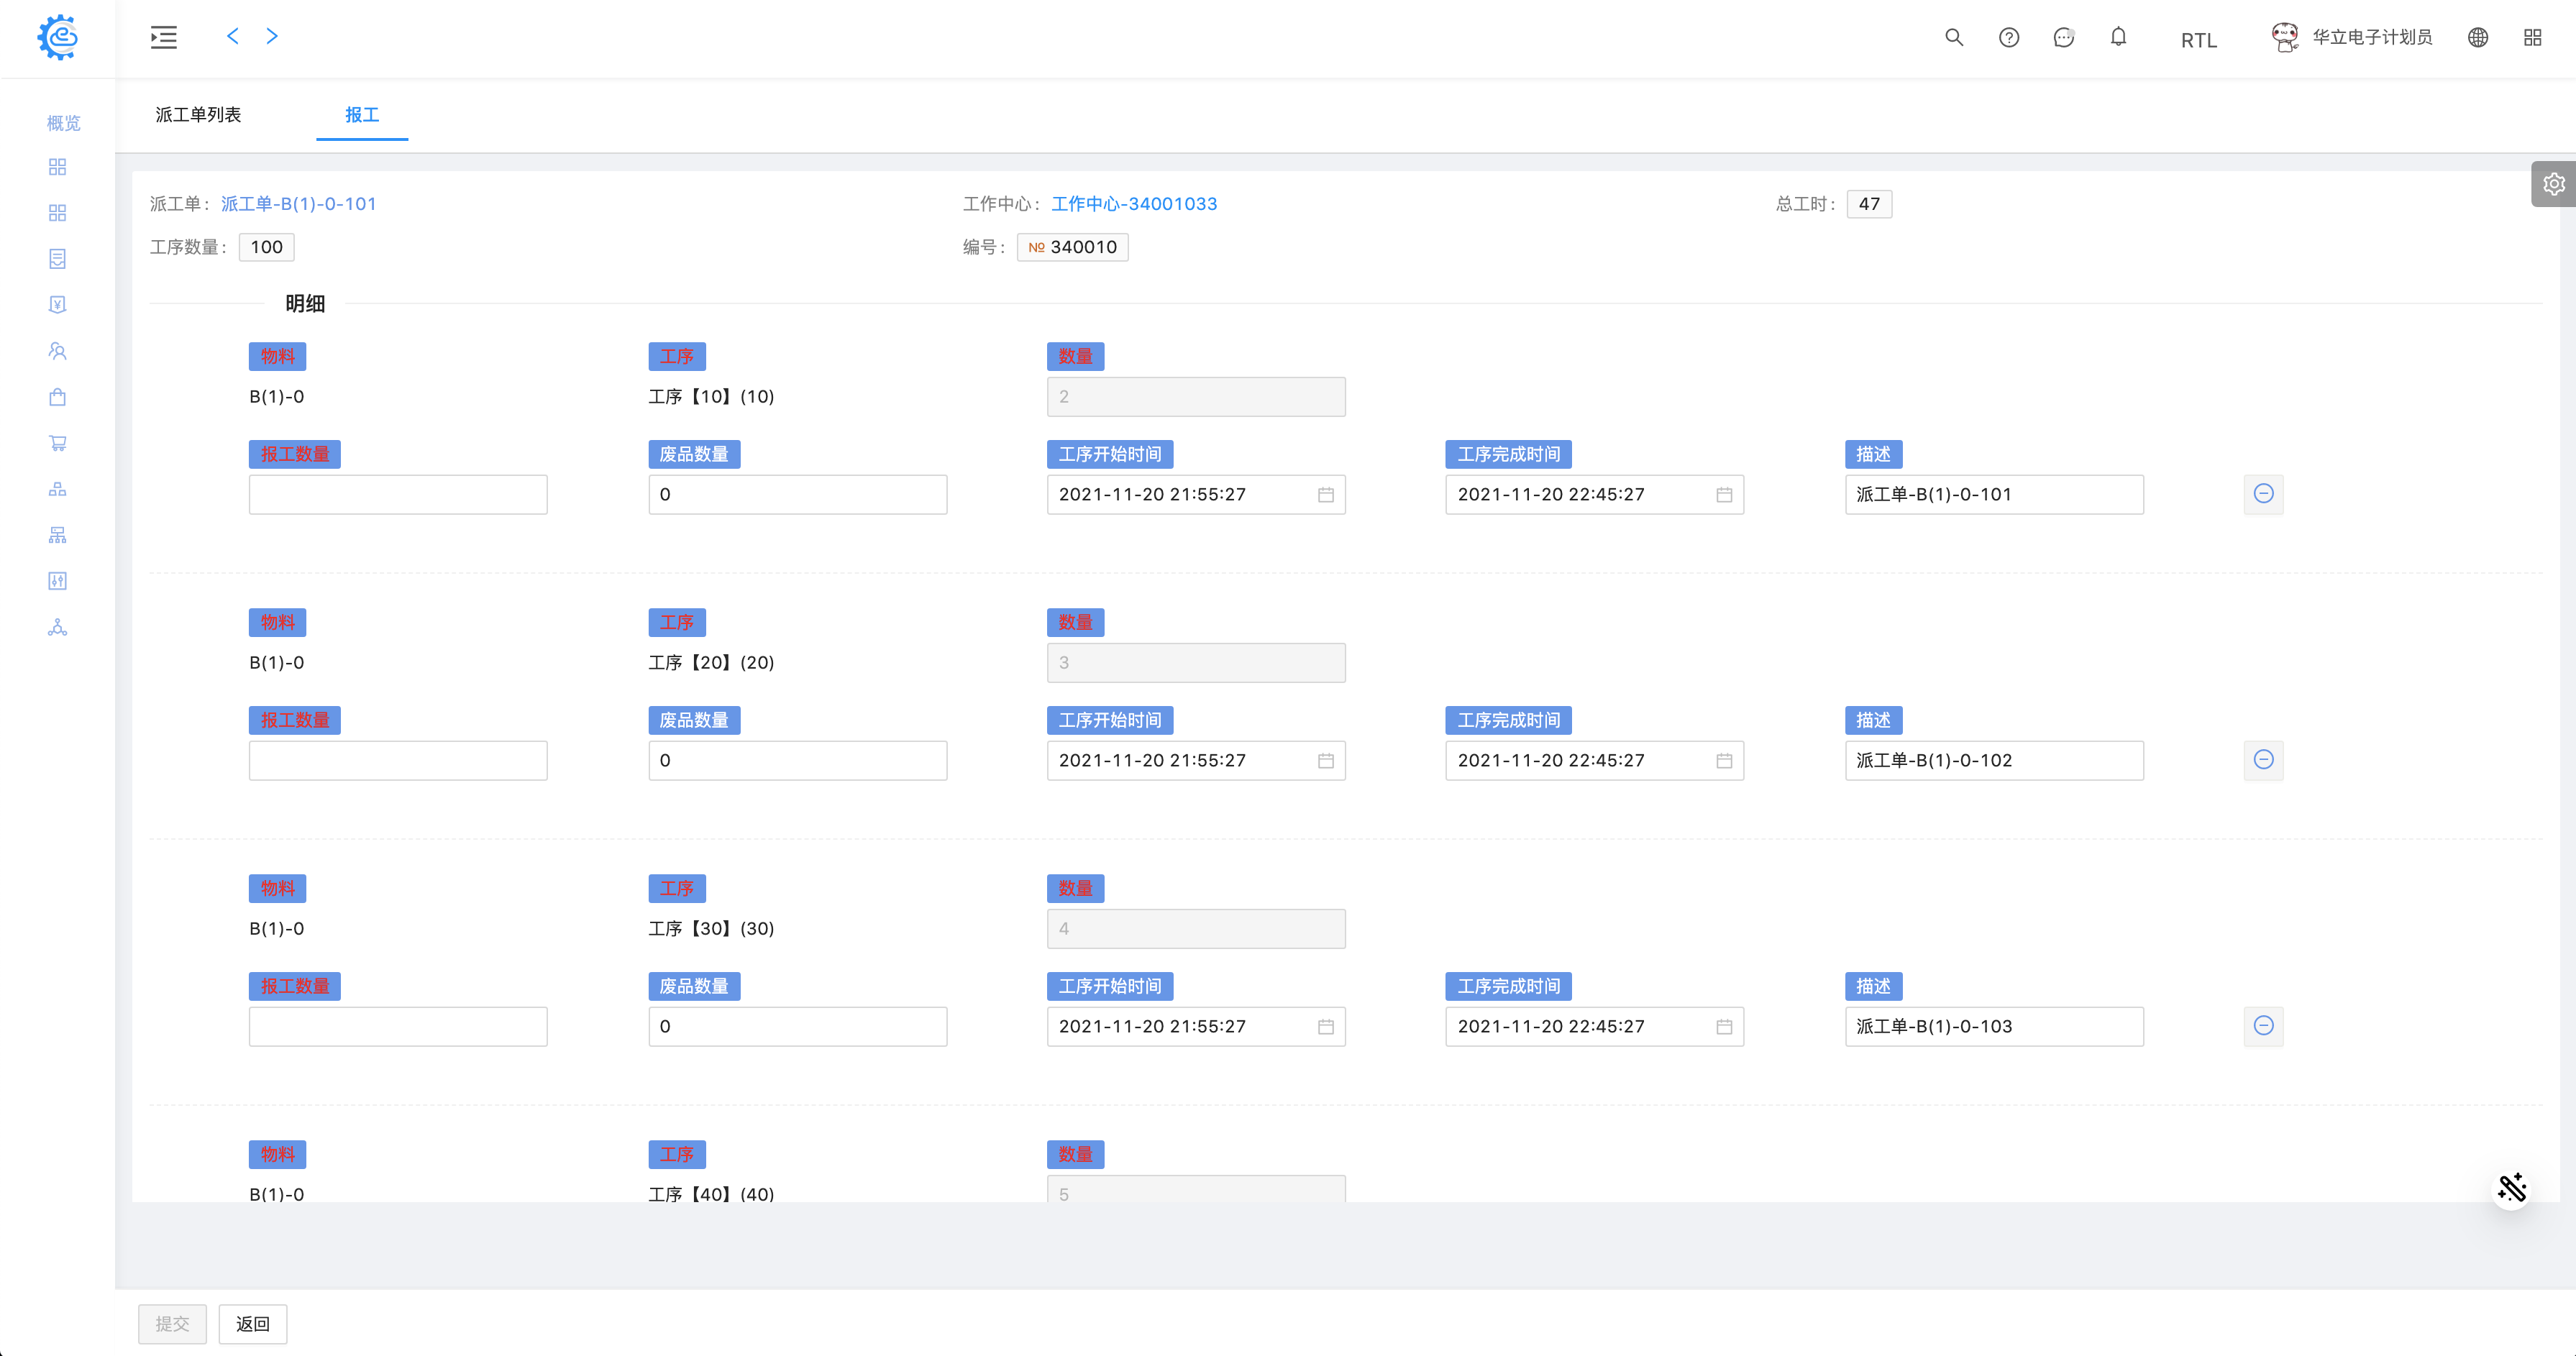Open the 工作中心-34001033 link

click(x=1133, y=204)
